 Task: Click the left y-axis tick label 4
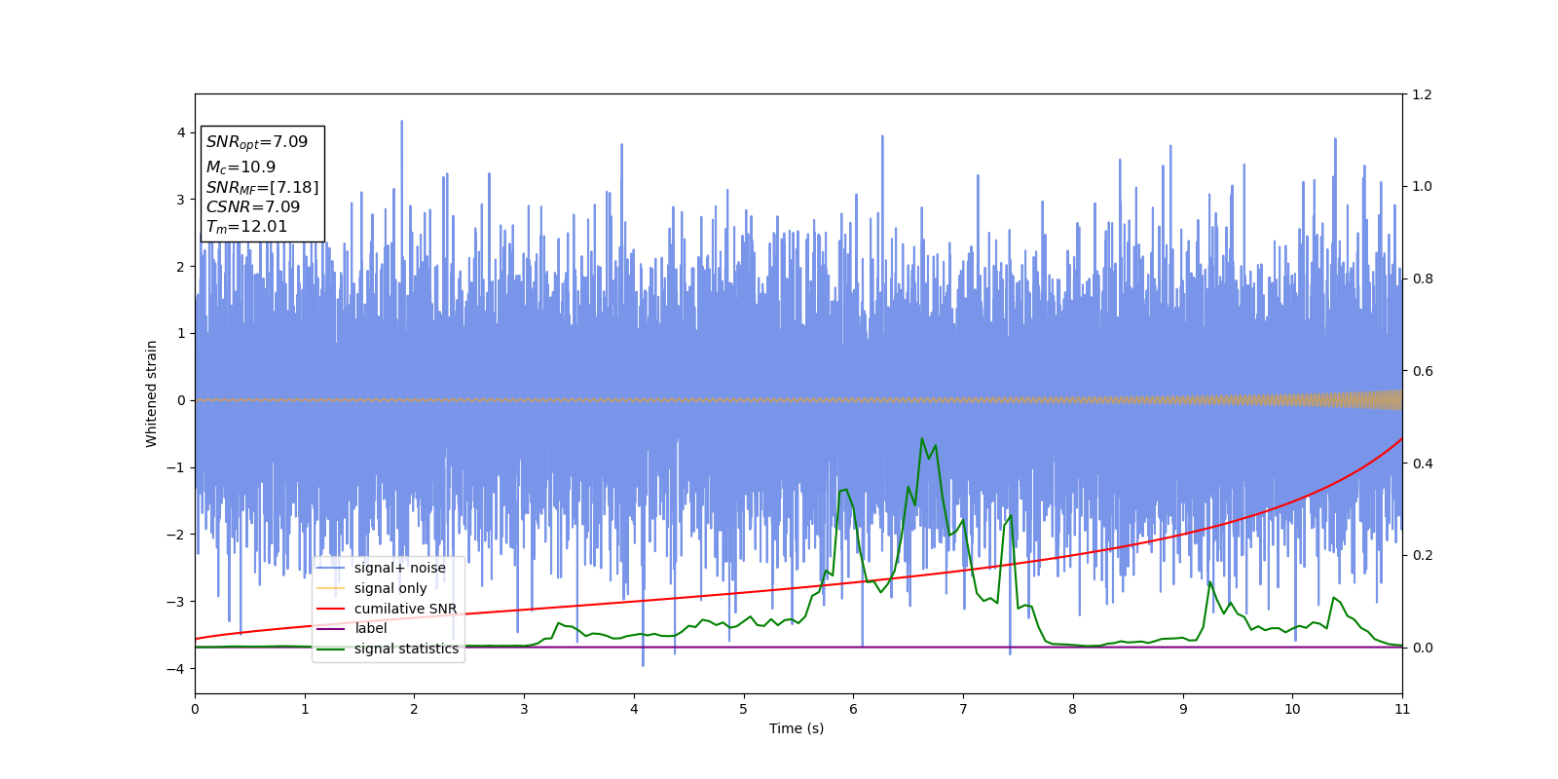click(181, 132)
